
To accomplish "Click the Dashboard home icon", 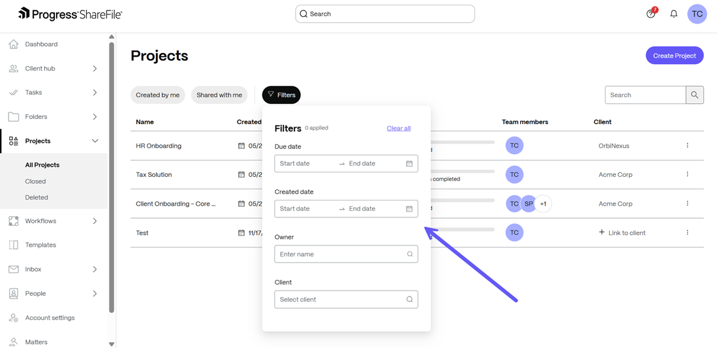I will point(14,44).
